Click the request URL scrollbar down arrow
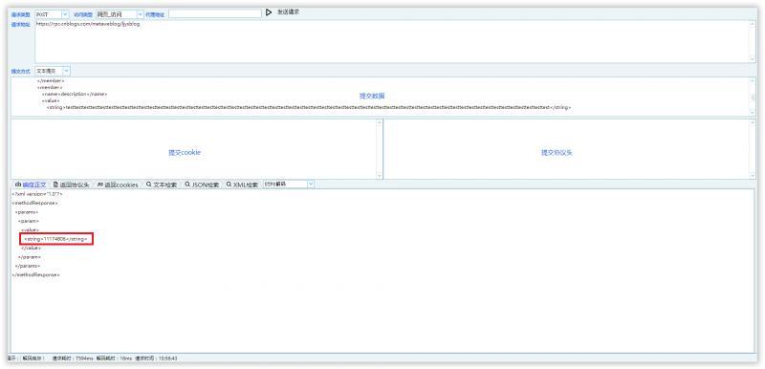This screenshot has height=369, width=765. 753,58
